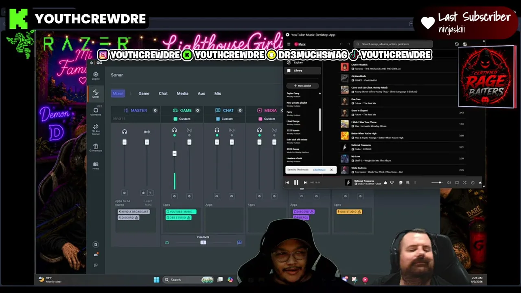The height and width of the screenshot is (293, 521).
Task: Skip to next track in YouTube Music
Action: tap(305, 183)
